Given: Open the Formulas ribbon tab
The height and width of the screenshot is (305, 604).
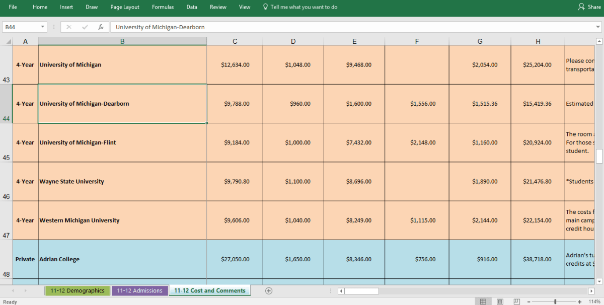Looking at the screenshot, I should (x=163, y=7).
